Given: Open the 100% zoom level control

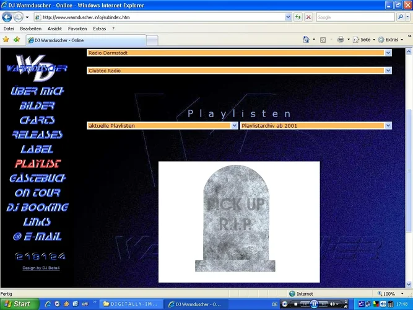Looking at the screenshot, I should pyautogui.click(x=390, y=294).
